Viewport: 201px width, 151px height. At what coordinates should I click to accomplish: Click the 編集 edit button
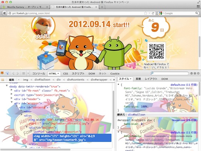tap(12, 80)
